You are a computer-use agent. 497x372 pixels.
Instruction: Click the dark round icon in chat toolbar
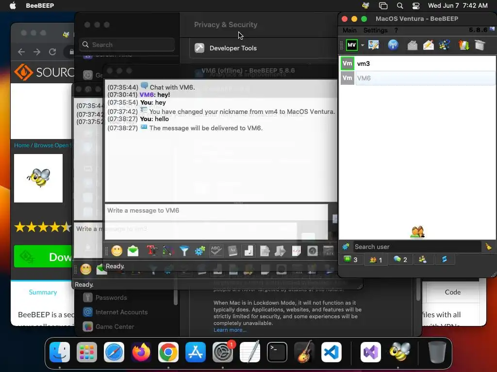point(313,251)
